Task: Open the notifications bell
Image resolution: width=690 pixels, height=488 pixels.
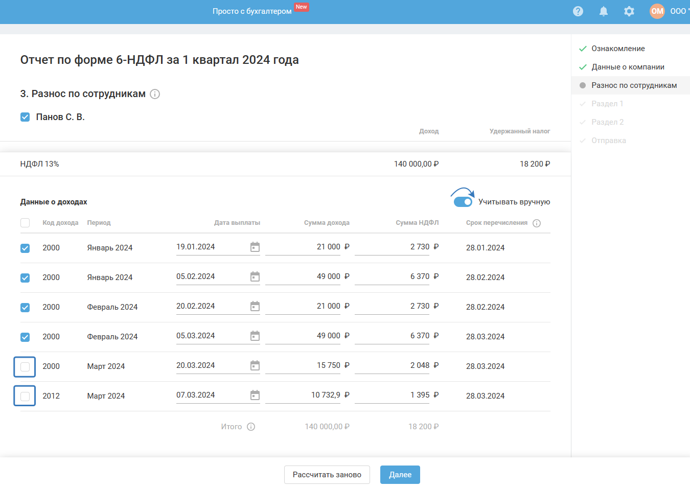Action: (x=604, y=11)
